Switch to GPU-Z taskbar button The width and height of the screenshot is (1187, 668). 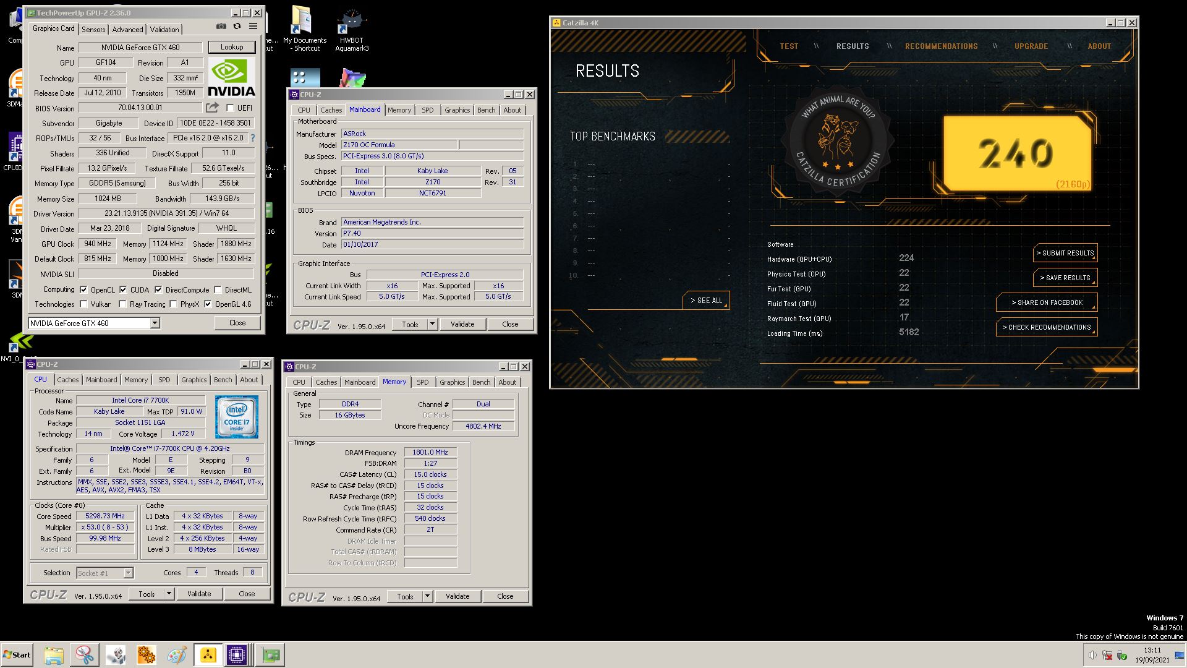(270, 655)
